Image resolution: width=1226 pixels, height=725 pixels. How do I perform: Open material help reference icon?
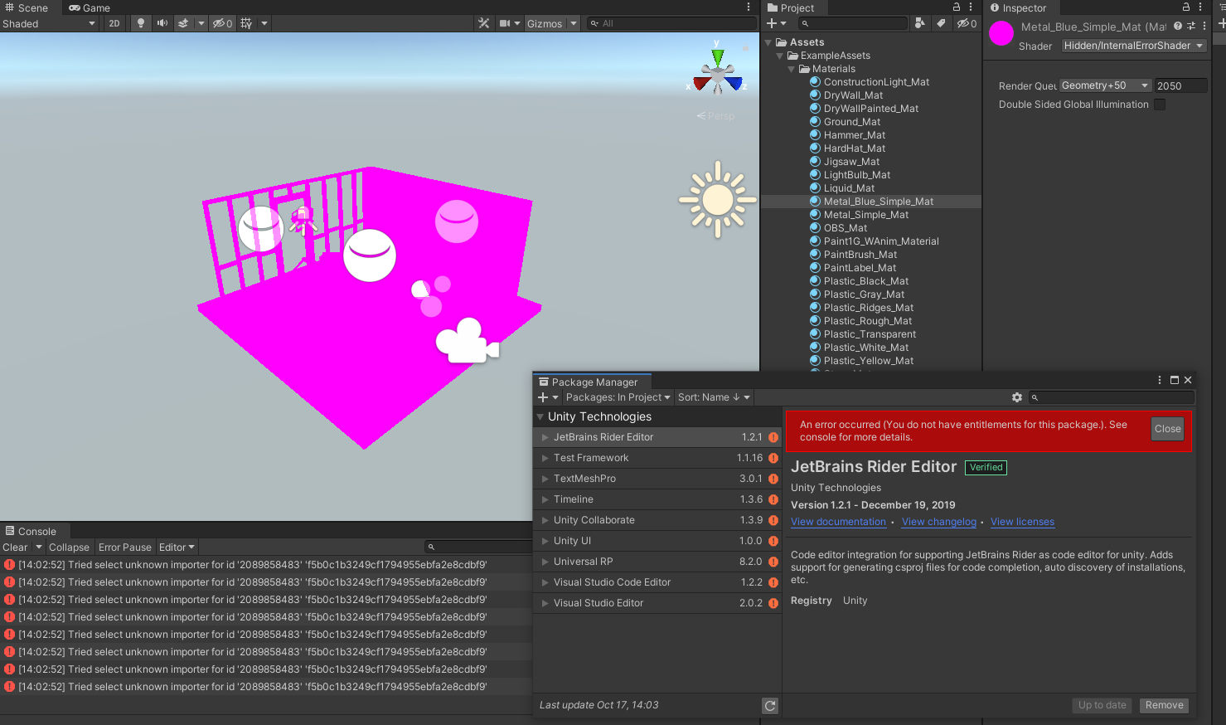(1178, 26)
